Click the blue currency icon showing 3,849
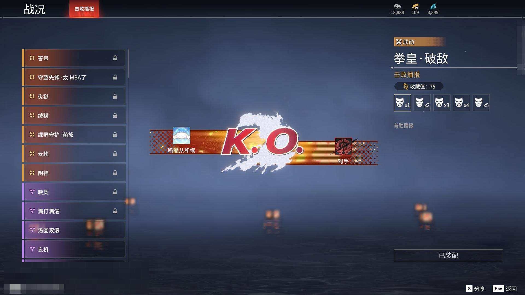This screenshot has height=295, width=525. tap(433, 6)
